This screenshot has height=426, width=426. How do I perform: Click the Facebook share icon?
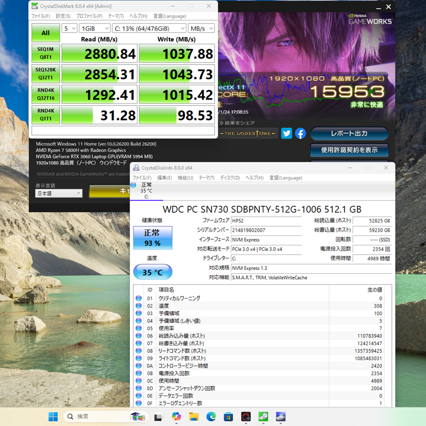pyautogui.click(x=300, y=134)
